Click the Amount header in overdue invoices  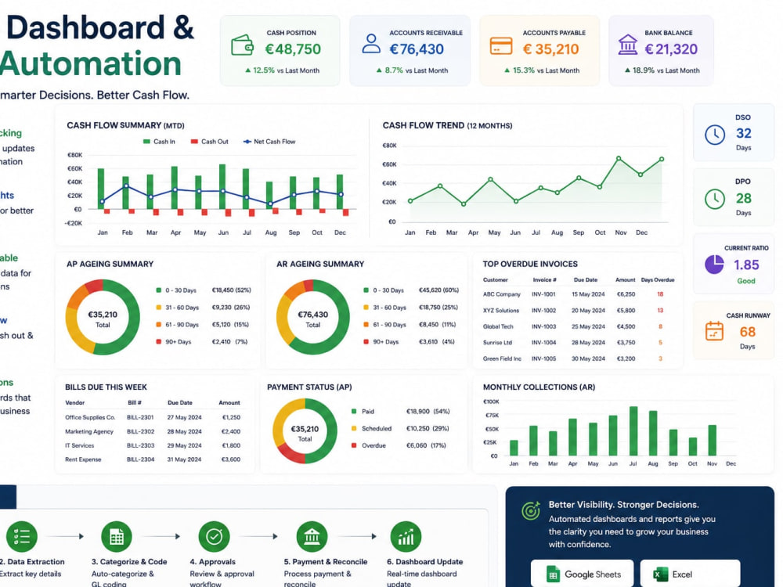[625, 280]
